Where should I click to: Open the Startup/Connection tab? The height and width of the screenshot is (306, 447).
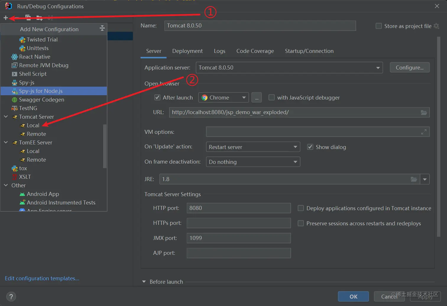(x=309, y=51)
